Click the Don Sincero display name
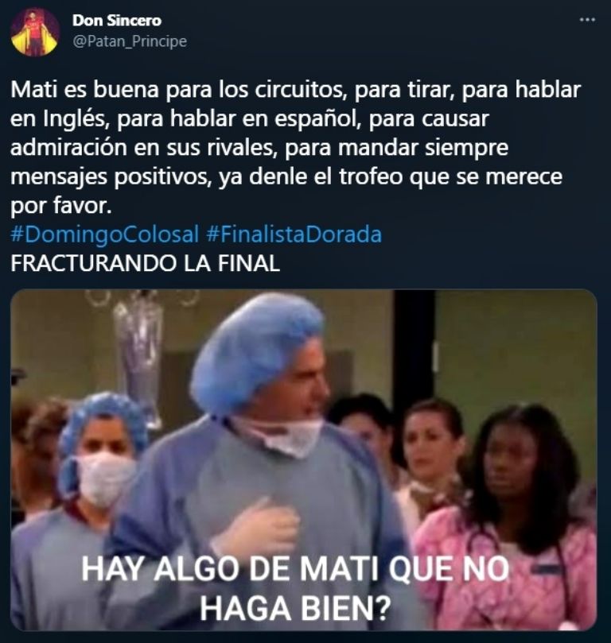 coord(117,21)
